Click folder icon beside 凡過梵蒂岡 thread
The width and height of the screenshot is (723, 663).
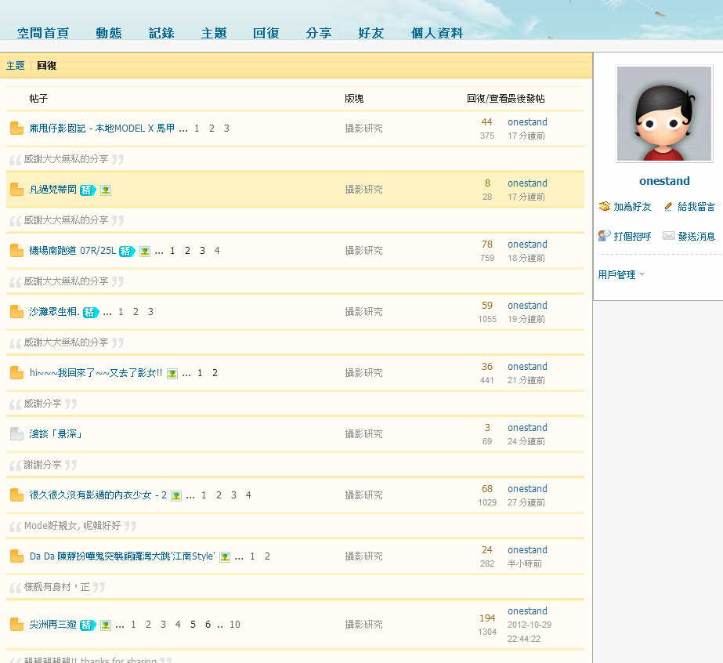(x=16, y=190)
